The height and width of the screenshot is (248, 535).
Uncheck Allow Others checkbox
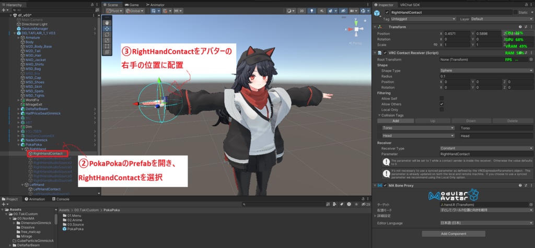point(442,104)
